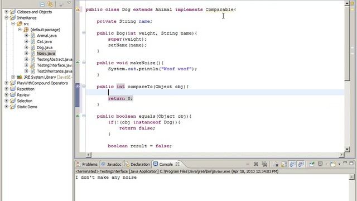Click the (default package) icon
This screenshot has width=357, height=201.
[26, 30]
